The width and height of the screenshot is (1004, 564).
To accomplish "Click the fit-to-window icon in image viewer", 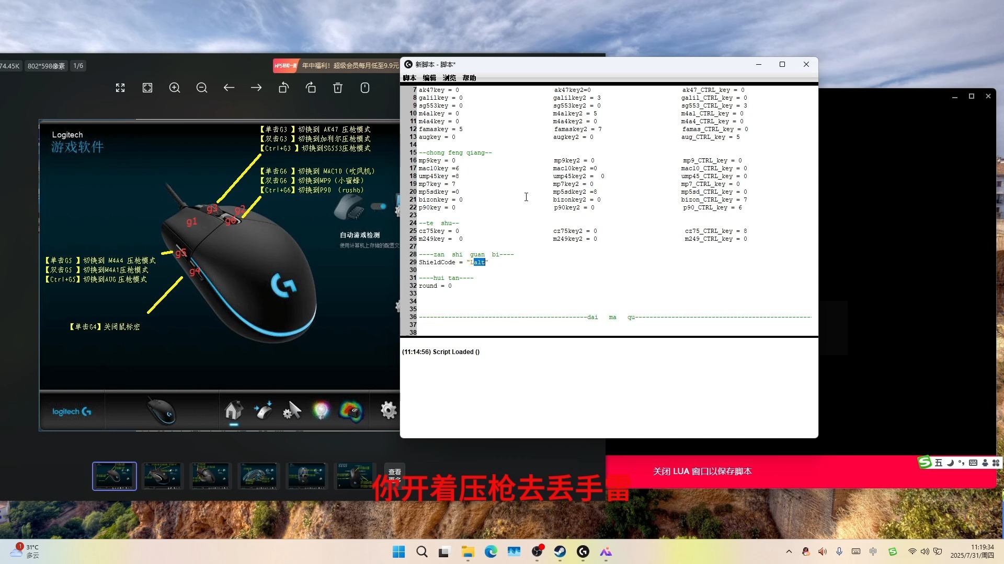I will pos(147,88).
